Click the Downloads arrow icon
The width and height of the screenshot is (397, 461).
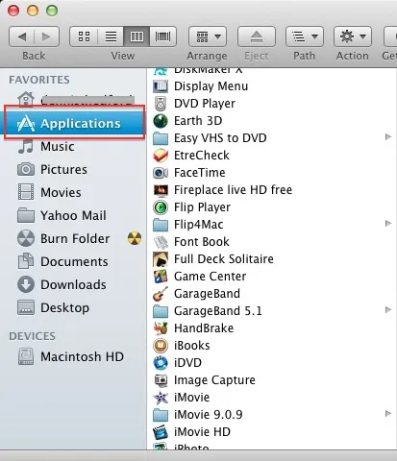click(x=26, y=284)
